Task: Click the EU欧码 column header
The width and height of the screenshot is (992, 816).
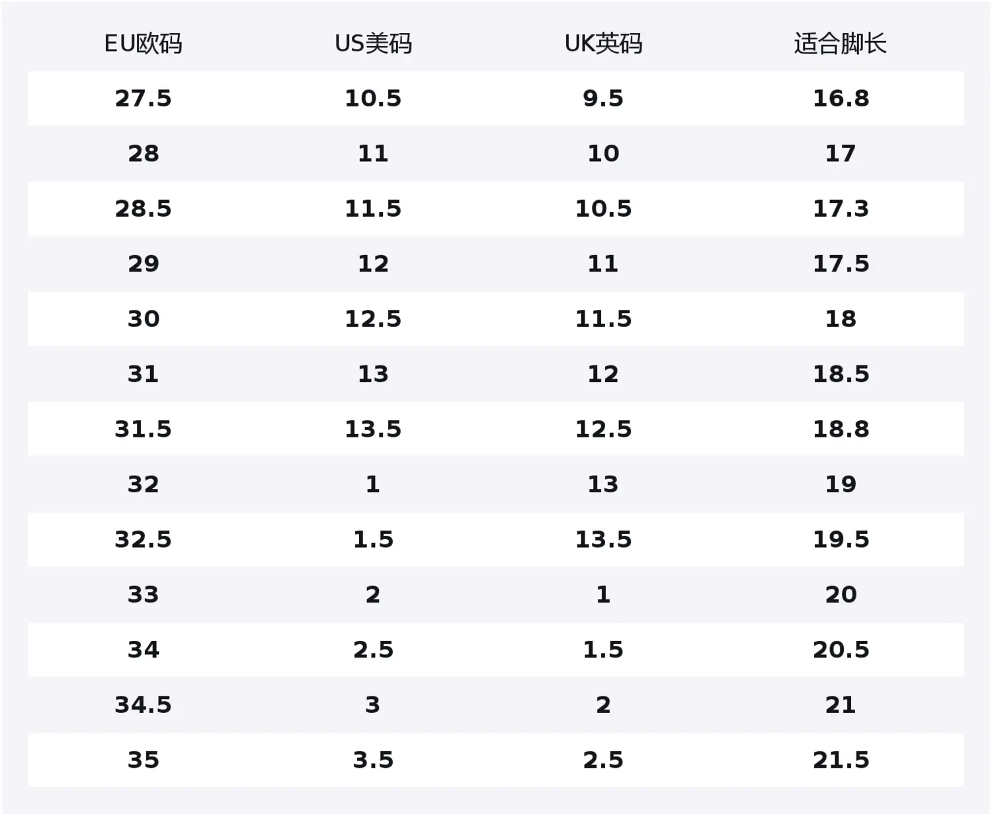Action: [143, 44]
